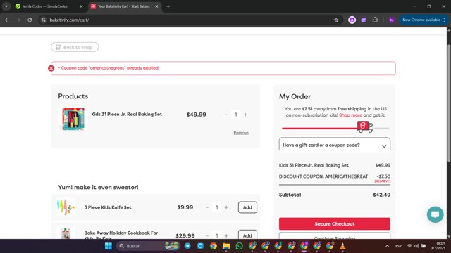Open site information icon in address bar
Image resolution: width=451 pixels, height=253 pixels.
pos(44,20)
